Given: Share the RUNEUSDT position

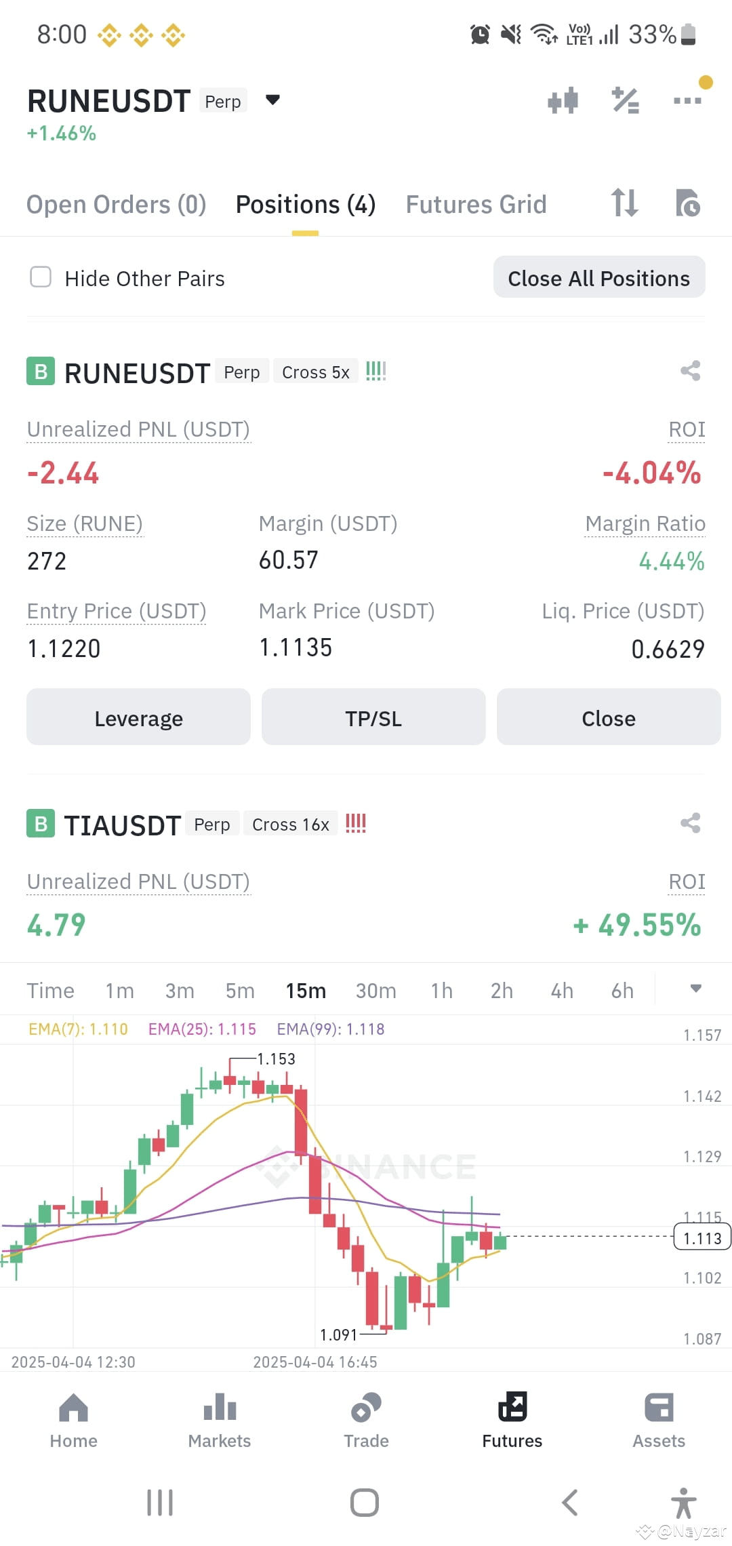Looking at the screenshot, I should (x=690, y=371).
